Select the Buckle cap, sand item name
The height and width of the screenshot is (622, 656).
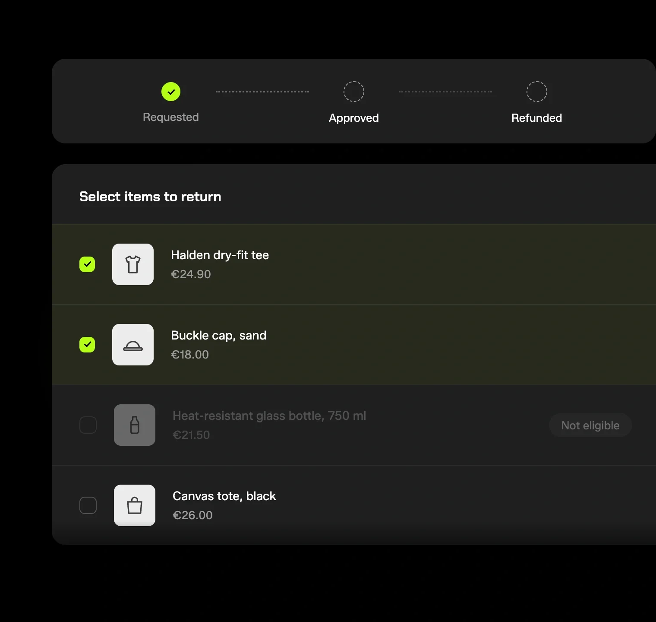(219, 336)
